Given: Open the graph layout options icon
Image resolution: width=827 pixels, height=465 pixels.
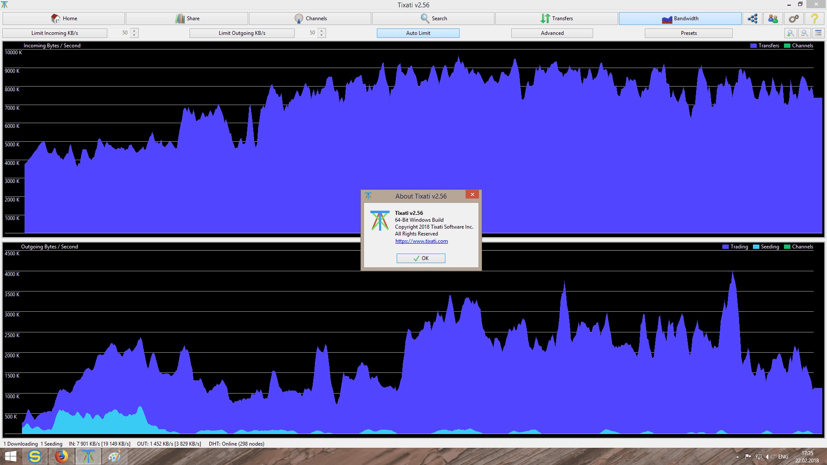Looking at the screenshot, I should click(x=818, y=33).
